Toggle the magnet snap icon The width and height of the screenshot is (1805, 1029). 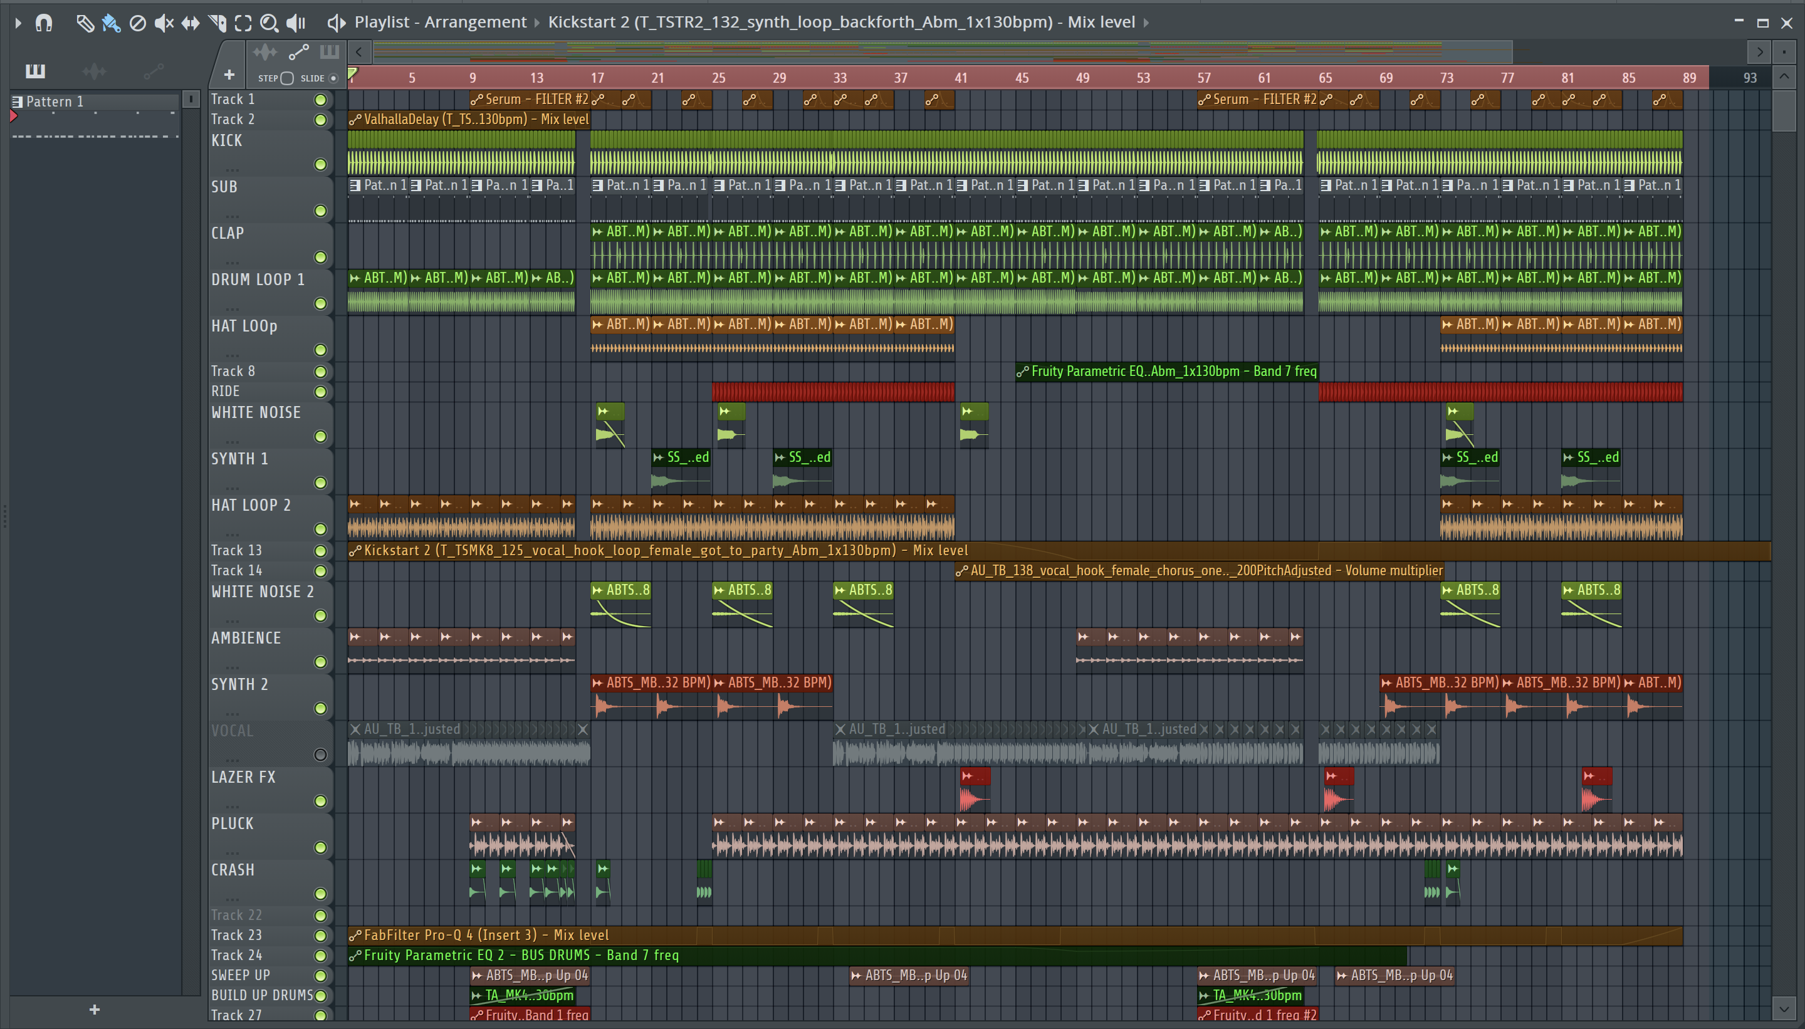44,23
